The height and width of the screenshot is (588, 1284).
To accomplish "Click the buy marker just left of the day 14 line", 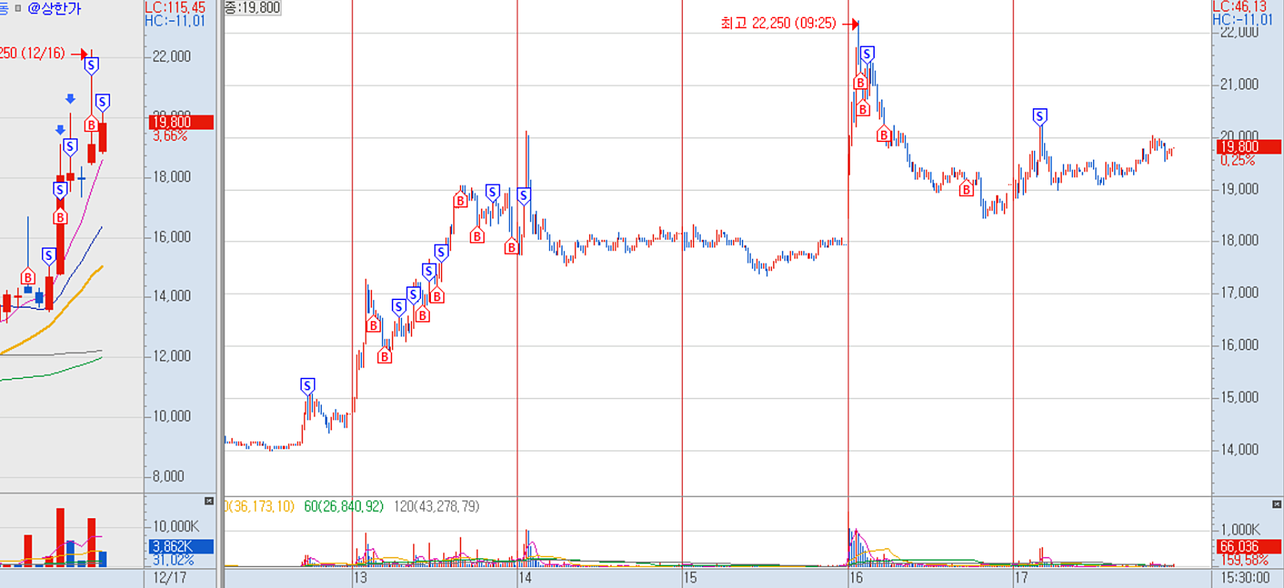I will coord(510,247).
